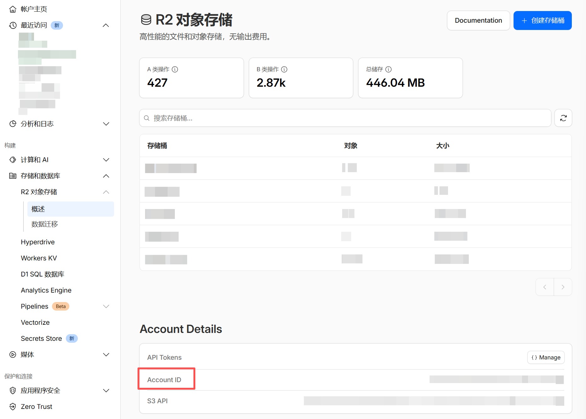Open Hyperdrive from the sidebar
The image size is (586, 419).
(x=37, y=242)
